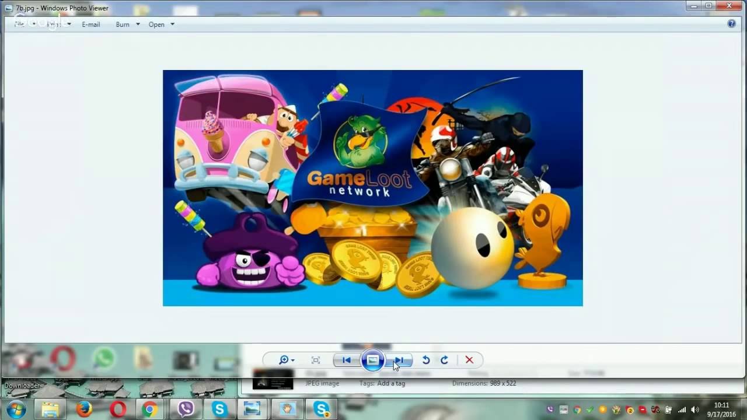Click the file thumbnail in Explorer details pane
The width and height of the screenshot is (747, 420).
tap(273, 380)
